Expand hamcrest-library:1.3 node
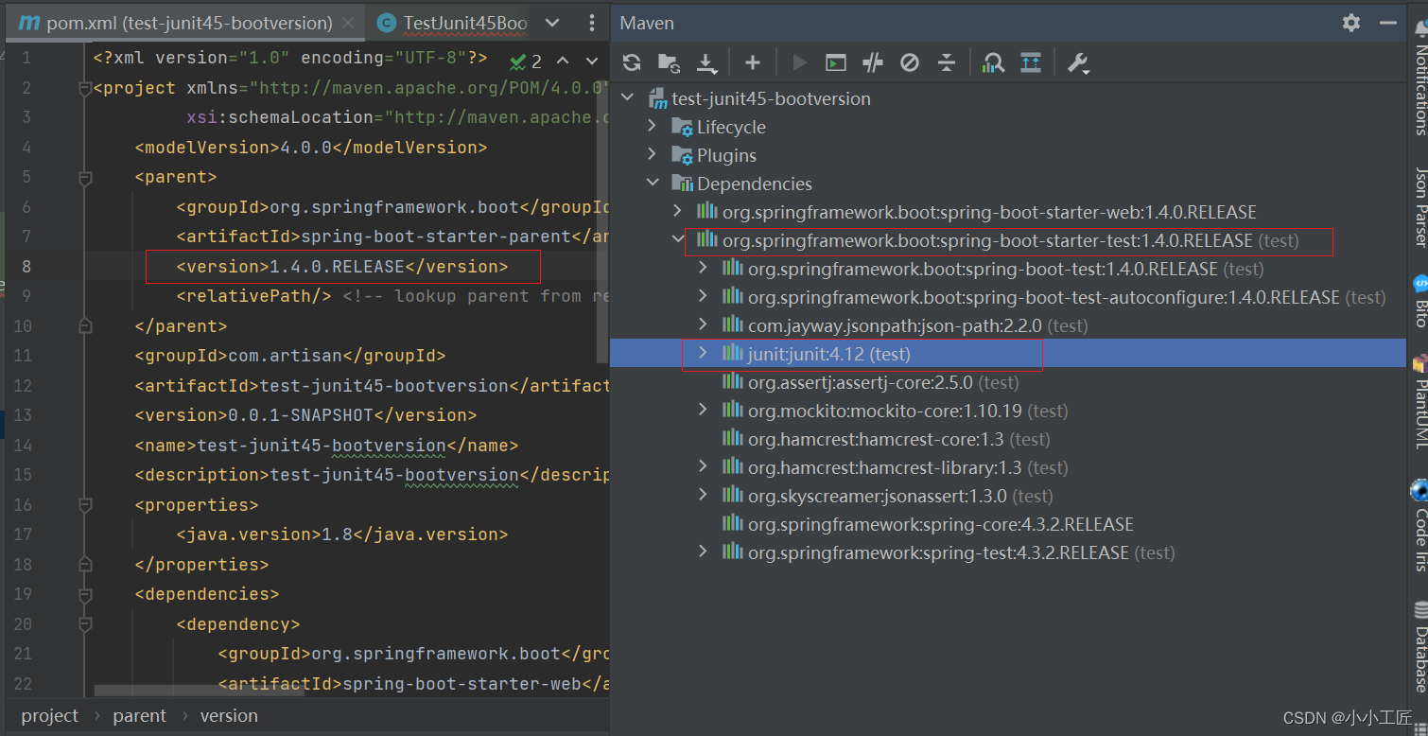Screen dimensions: 1428x736 [x=702, y=467]
